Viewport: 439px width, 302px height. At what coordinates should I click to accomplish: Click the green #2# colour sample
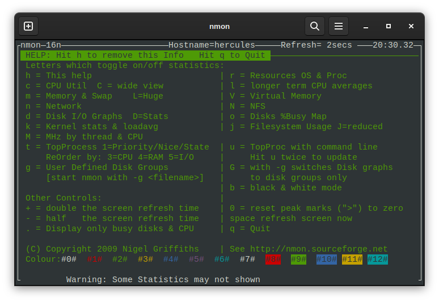[120, 259]
